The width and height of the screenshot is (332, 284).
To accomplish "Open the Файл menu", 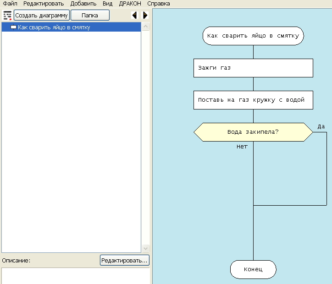I will [x=10, y=4].
